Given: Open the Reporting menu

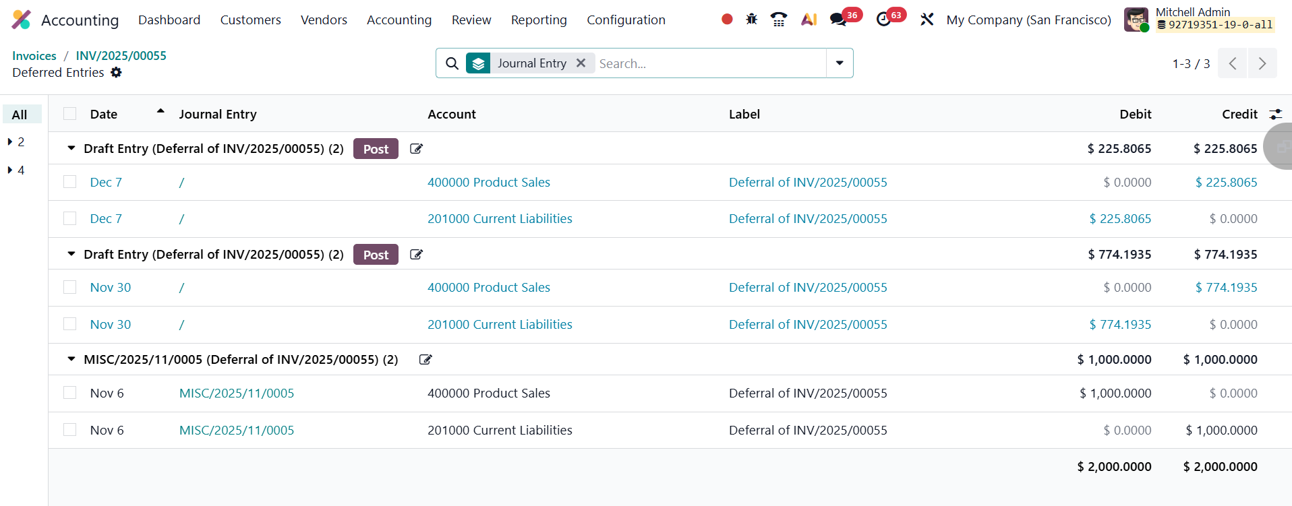Looking at the screenshot, I should (x=538, y=20).
